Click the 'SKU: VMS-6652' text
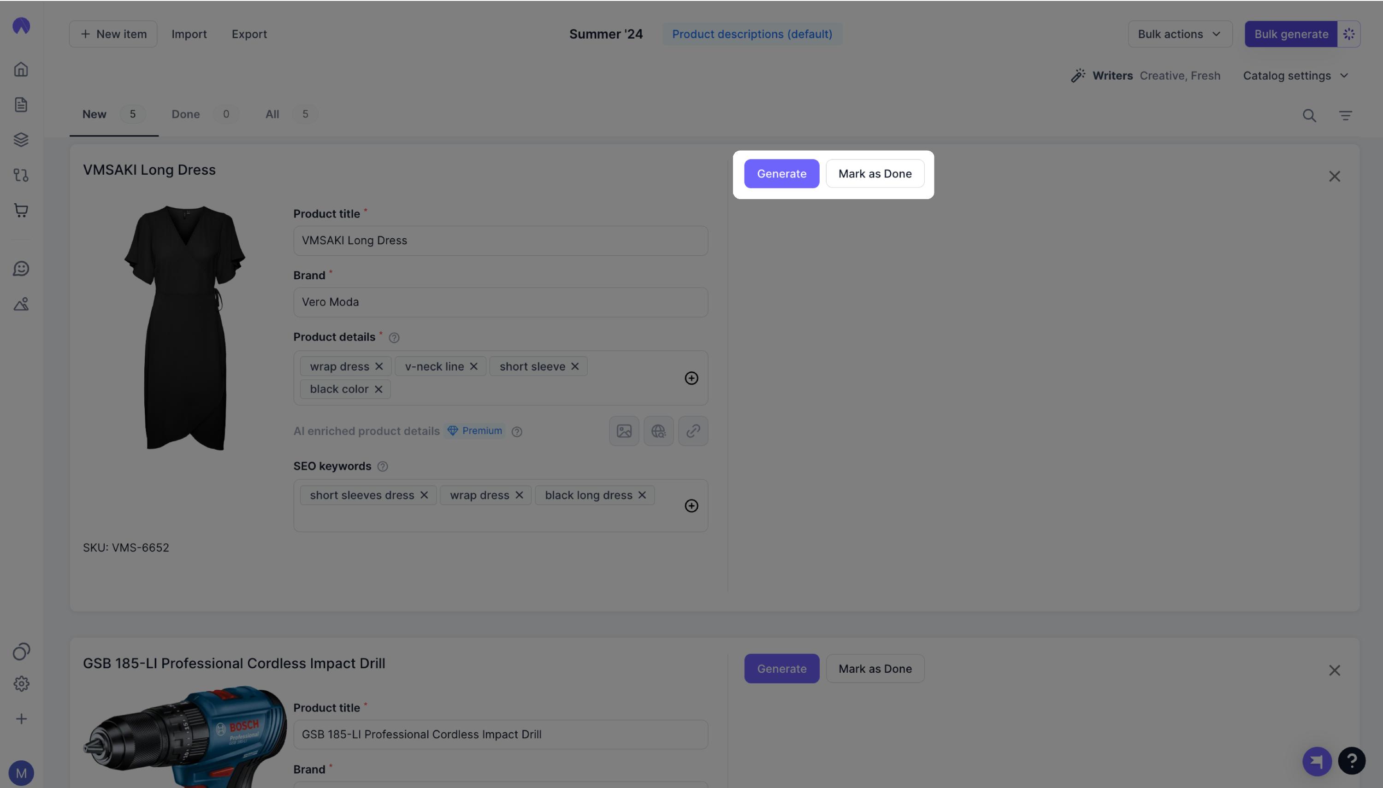 pos(125,548)
